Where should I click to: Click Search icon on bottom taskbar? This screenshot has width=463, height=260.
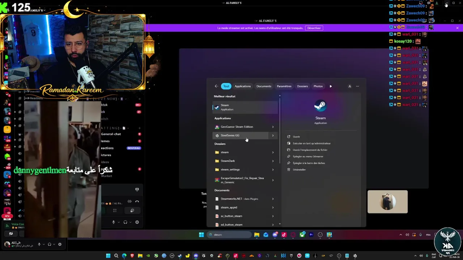(116, 256)
